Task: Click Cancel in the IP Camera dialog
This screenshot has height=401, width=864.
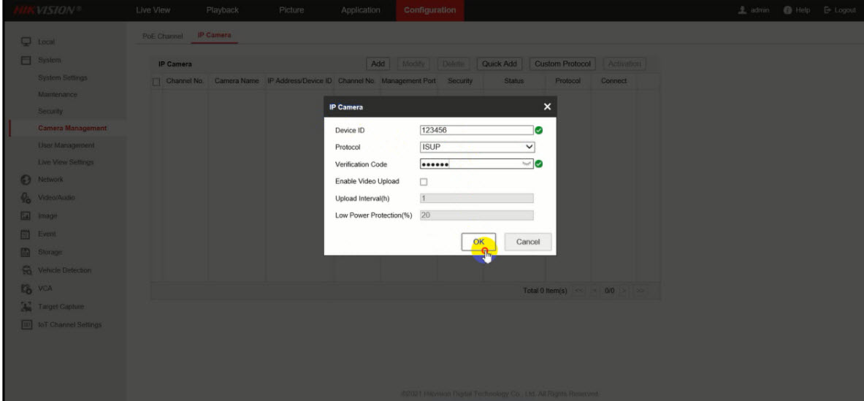Action: [527, 242]
